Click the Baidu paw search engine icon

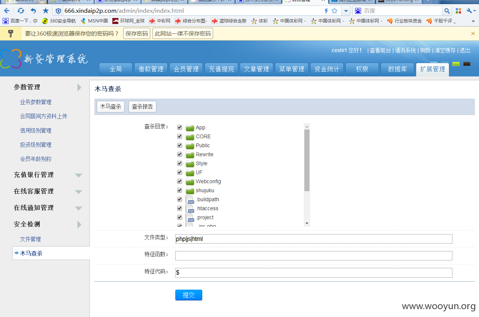point(358,11)
